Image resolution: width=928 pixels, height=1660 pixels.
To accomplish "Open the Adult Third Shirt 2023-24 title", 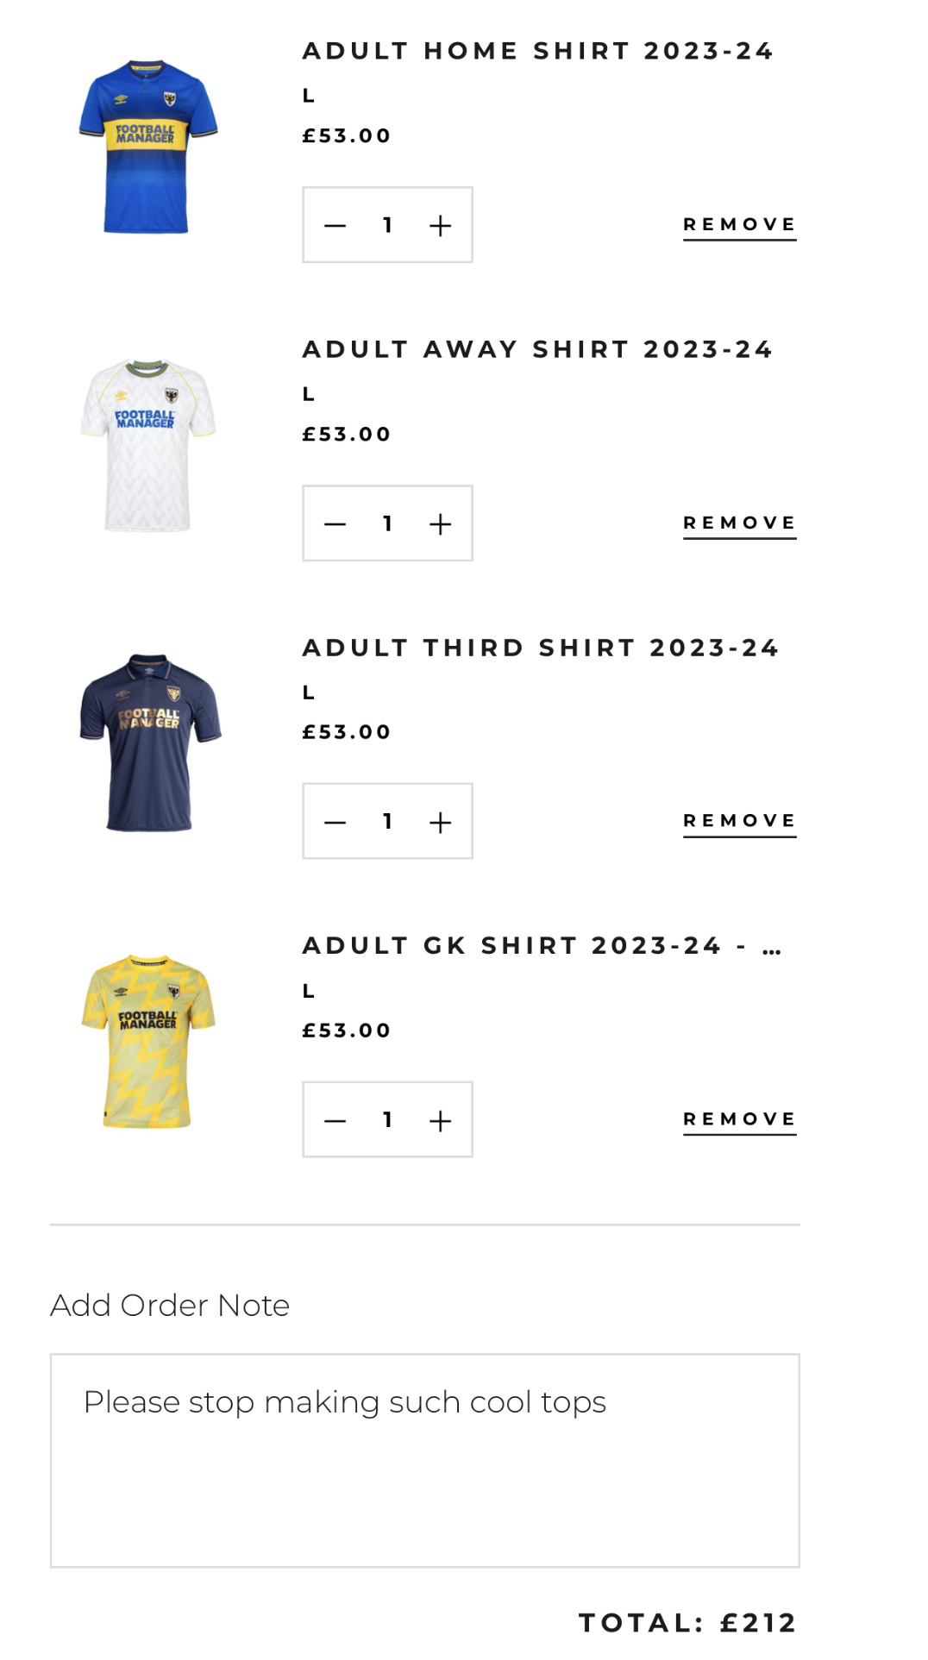I will tap(541, 648).
